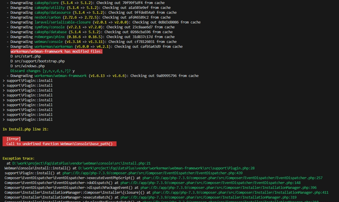Image resolution: width=339 pixels, height=202 pixels.
Task: Open the EventDispatcher.php:439 phar path link
Action: click(153, 173)
